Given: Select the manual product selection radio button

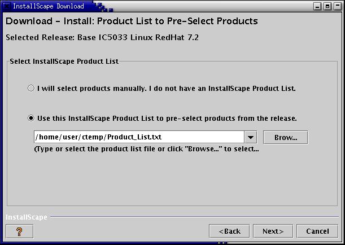Looking at the screenshot, I should (x=31, y=88).
